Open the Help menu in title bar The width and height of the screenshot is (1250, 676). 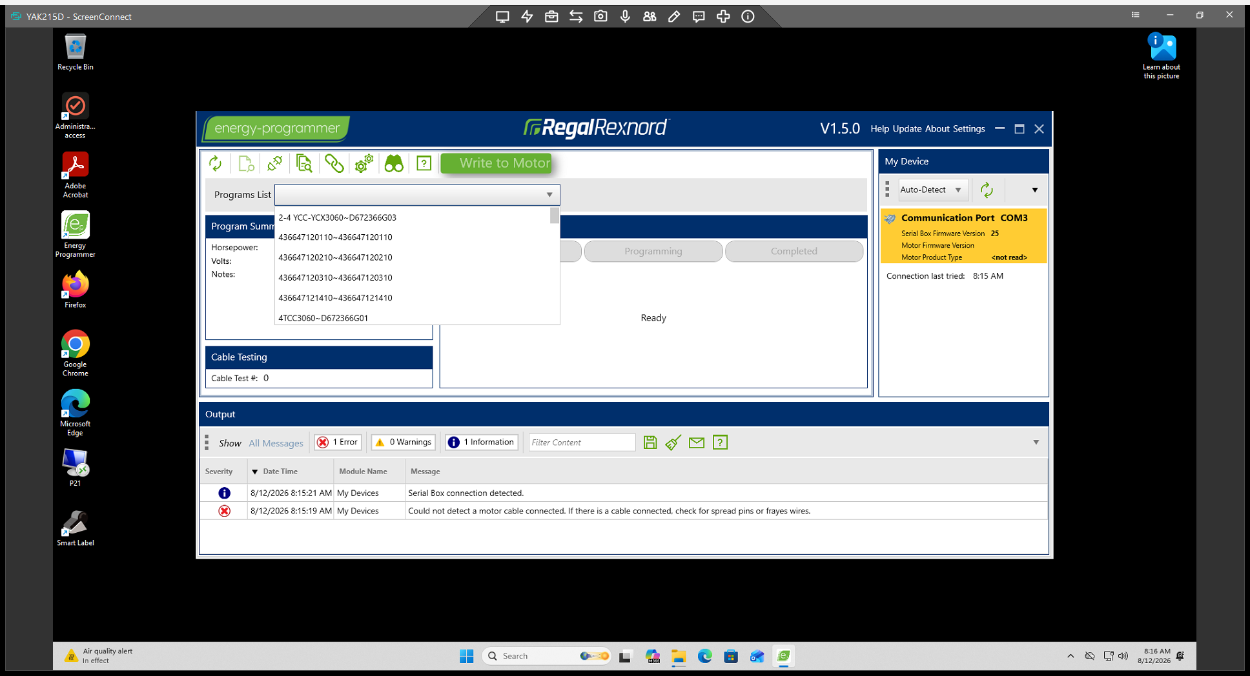tap(879, 129)
